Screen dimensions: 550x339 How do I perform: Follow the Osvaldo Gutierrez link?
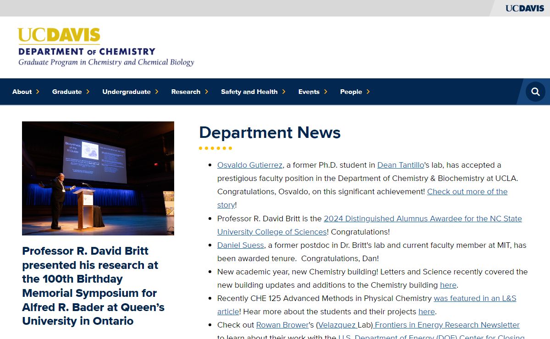250,165
